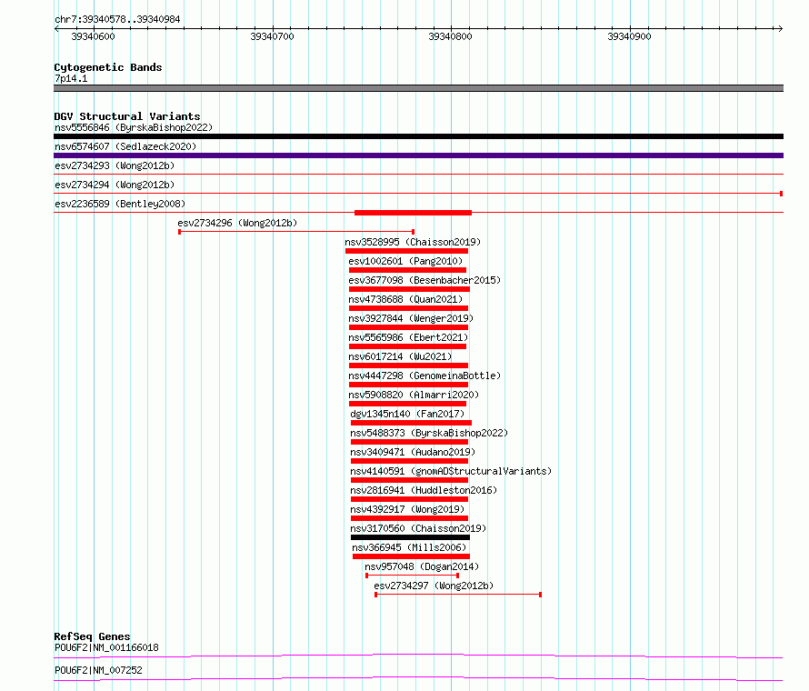
Task: Click the RefSeq Genes track title
Action: 92,636
